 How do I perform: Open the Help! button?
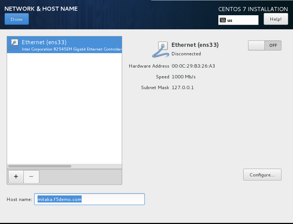click(276, 19)
